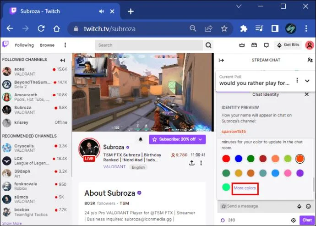Open the emote picker smiley icon

pyautogui.click(x=308, y=206)
